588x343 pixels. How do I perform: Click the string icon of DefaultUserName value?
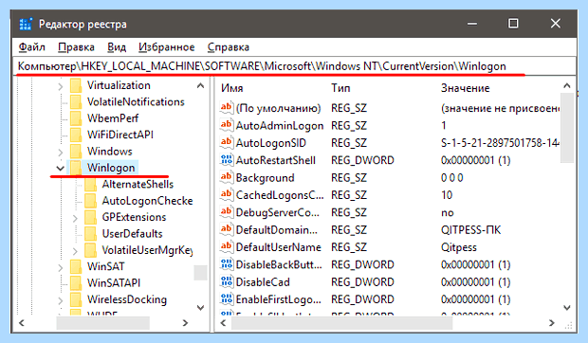click(x=226, y=247)
